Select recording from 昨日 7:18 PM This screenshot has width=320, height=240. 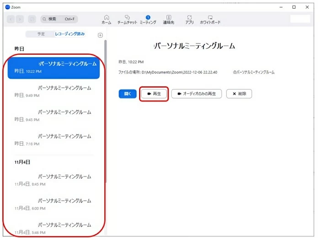point(53,140)
